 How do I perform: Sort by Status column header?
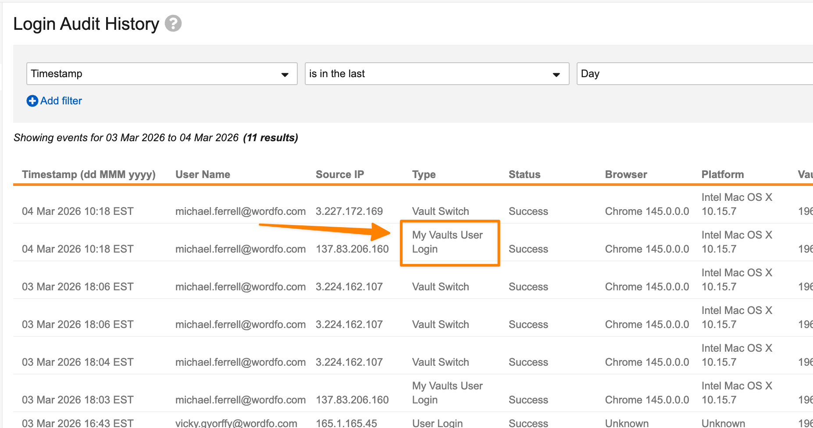(524, 175)
